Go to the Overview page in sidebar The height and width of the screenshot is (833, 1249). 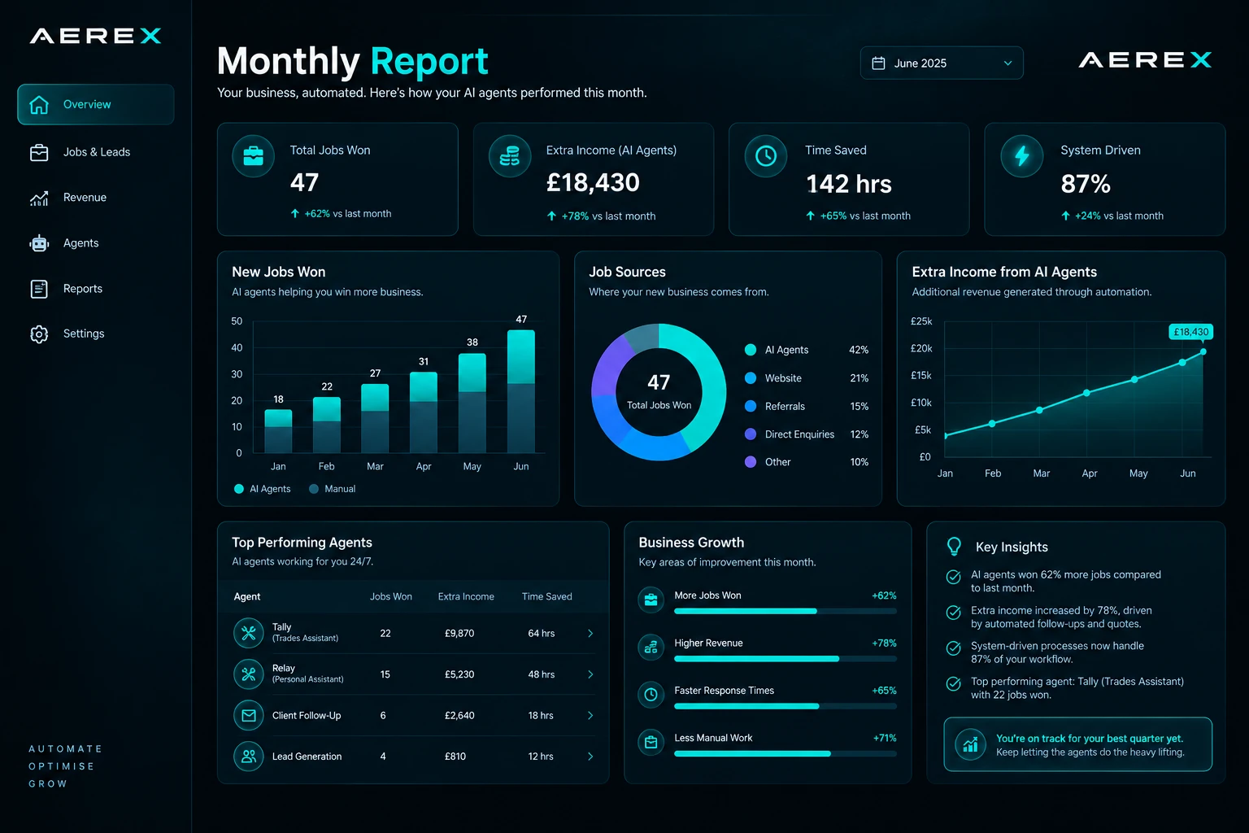[96, 104]
